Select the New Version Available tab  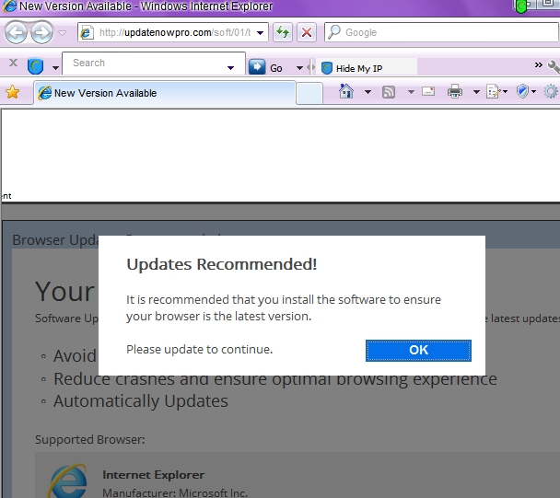click(x=164, y=93)
